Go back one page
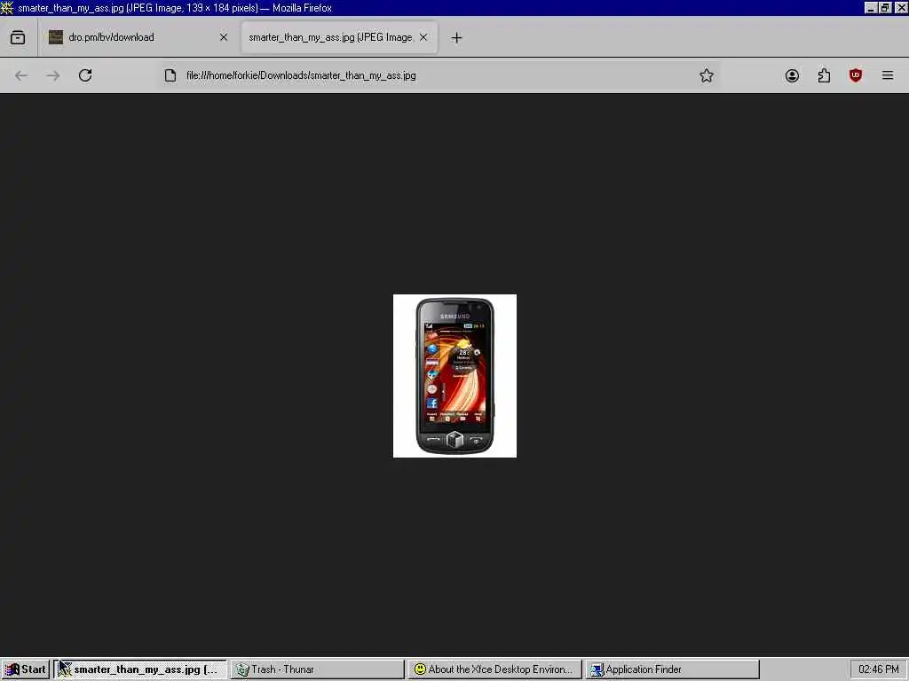The height and width of the screenshot is (681, 909). [x=21, y=76]
